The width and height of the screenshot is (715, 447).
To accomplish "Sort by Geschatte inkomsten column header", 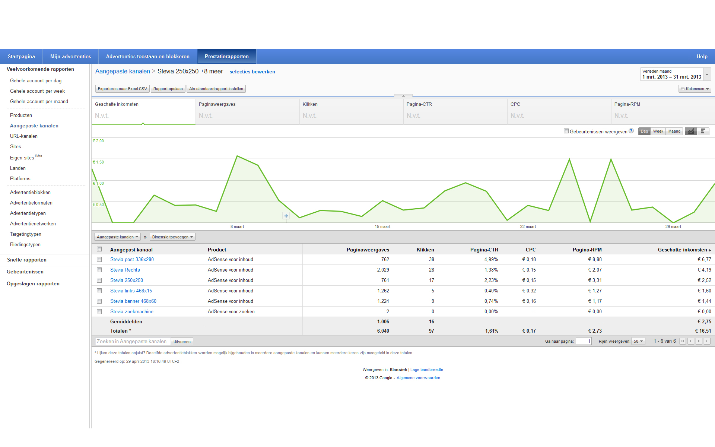I will coord(684,250).
